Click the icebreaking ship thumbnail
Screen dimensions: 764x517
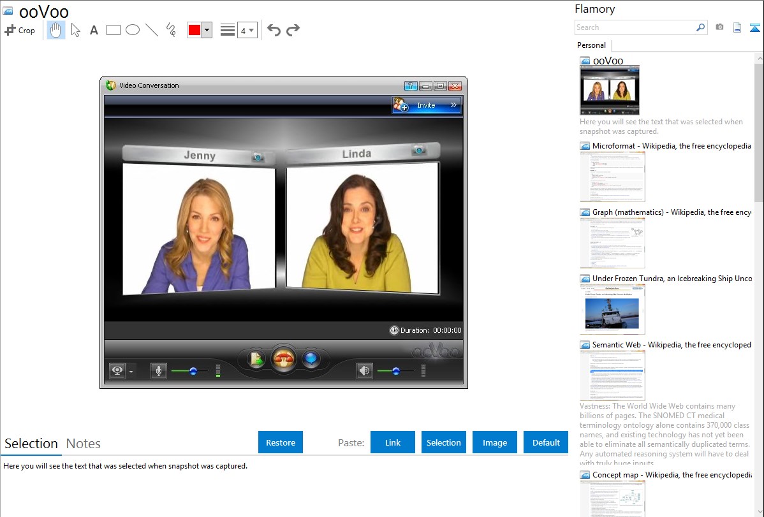612,309
